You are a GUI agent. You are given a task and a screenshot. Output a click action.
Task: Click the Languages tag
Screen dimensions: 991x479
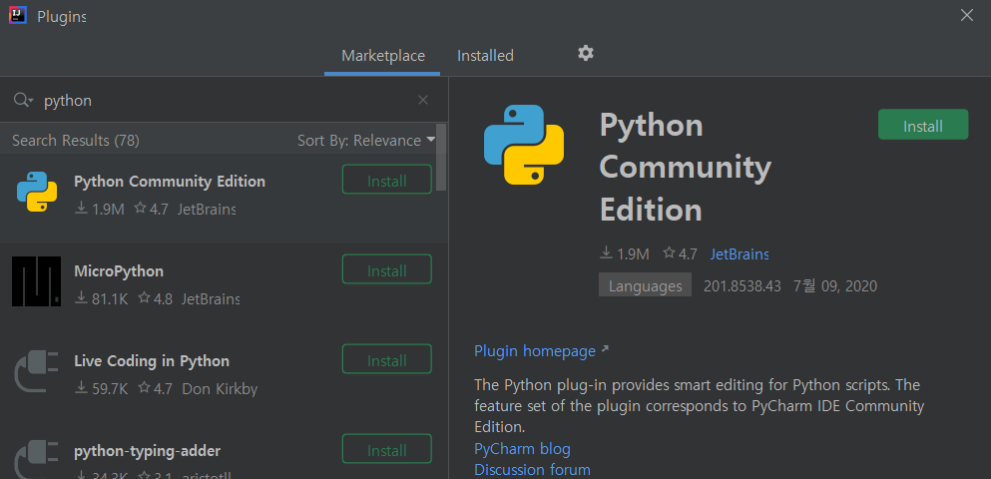point(646,286)
